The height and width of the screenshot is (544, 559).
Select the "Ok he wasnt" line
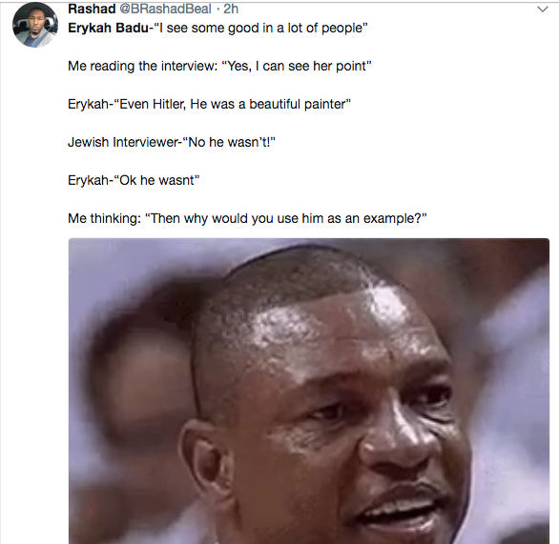(134, 180)
